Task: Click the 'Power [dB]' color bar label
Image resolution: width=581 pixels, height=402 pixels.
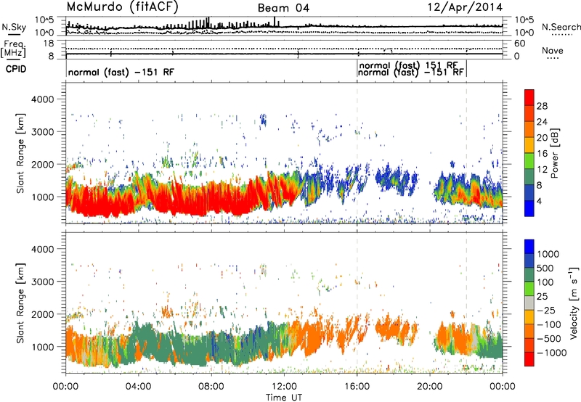Action: 555,153
